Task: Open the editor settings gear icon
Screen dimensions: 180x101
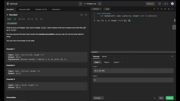Action: click(169, 9)
